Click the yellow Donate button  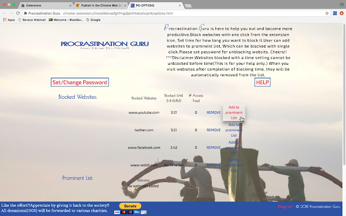pyautogui.click(x=130, y=206)
